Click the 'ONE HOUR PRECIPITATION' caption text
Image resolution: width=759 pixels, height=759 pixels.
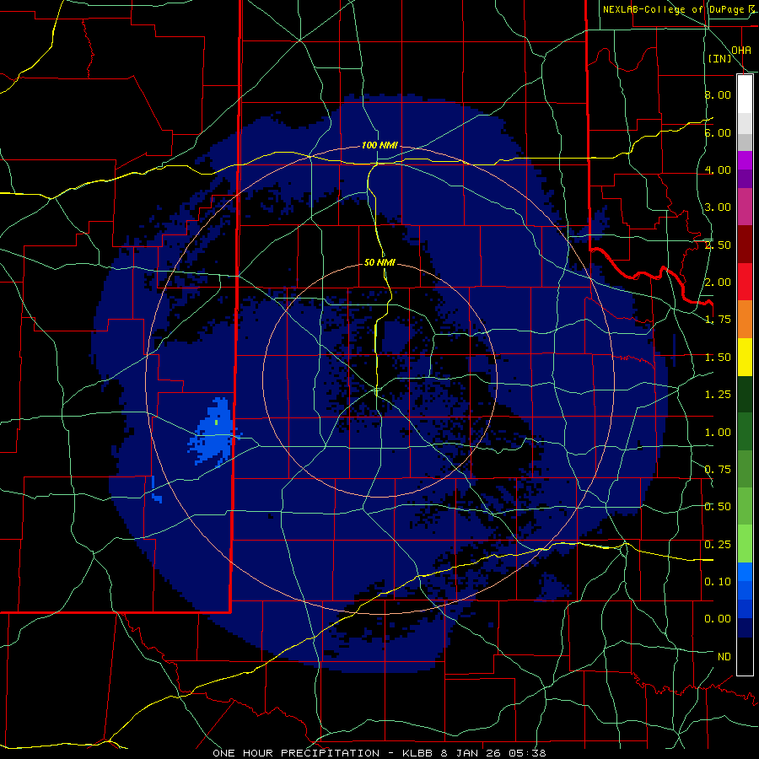296,753
